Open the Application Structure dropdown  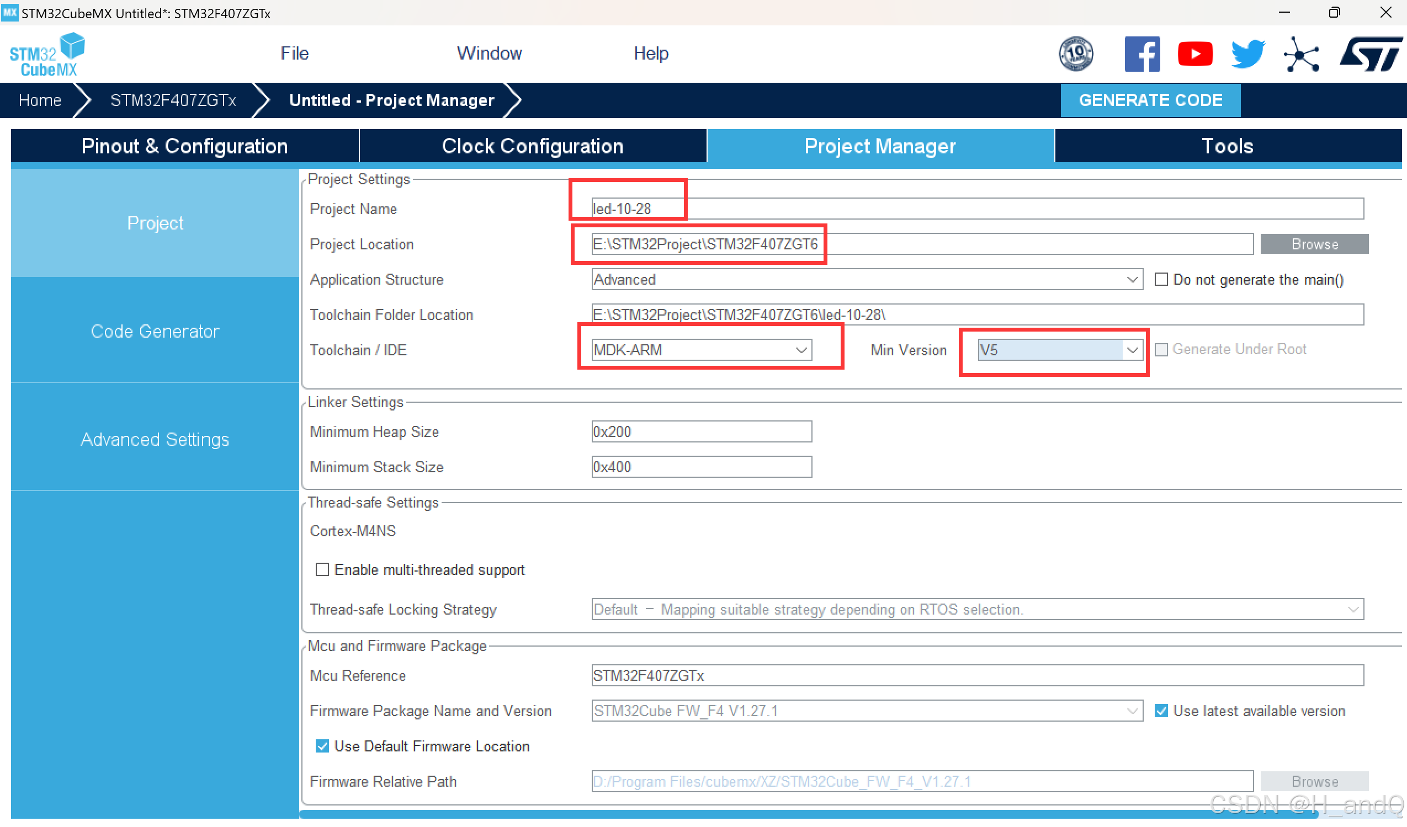coord(867,279)
